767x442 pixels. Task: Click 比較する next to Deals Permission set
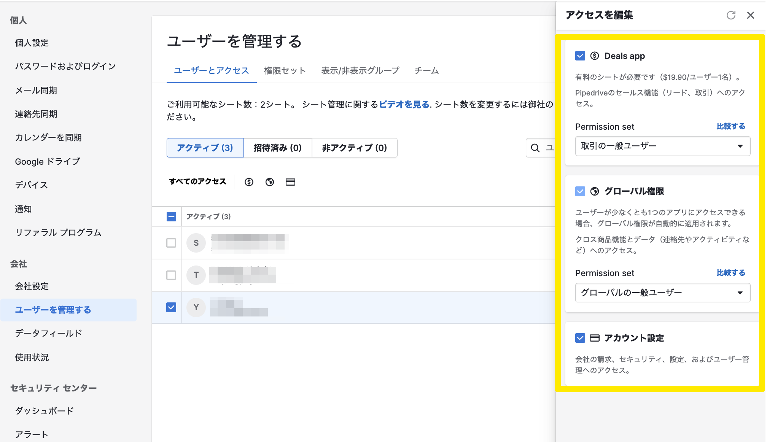730,126
